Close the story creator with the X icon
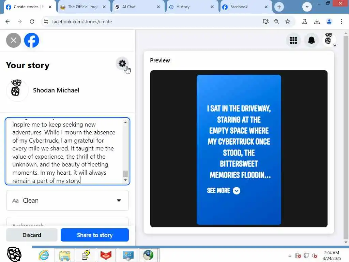The image size is (349, 262). tap(13, 40)
